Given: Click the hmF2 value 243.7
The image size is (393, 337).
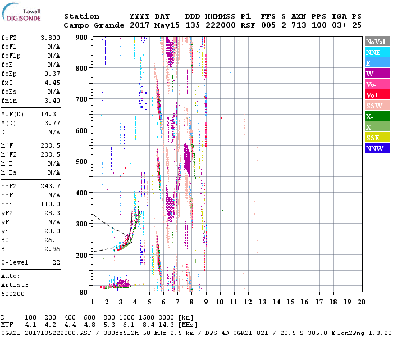Looking at the screenshot, I should (x=50, y=186).
